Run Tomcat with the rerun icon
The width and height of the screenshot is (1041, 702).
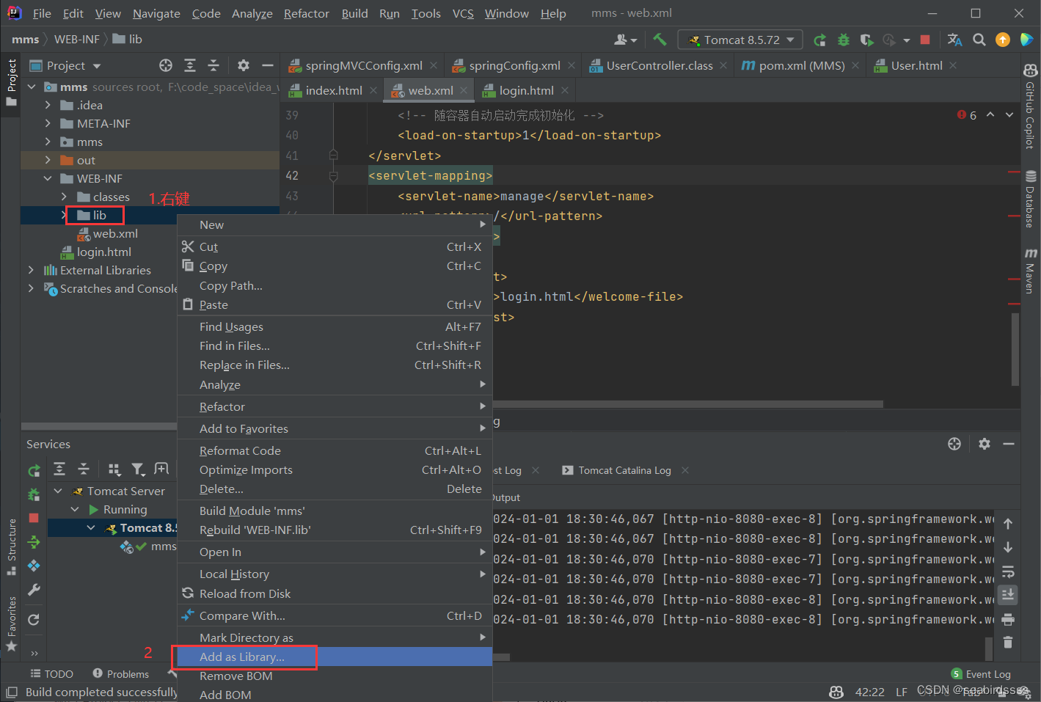(x=820, y=40)
